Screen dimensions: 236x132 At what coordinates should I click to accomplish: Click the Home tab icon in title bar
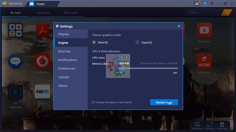(x=32, y=4)
